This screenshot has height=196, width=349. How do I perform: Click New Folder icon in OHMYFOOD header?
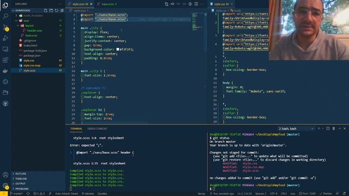(51, 10)
